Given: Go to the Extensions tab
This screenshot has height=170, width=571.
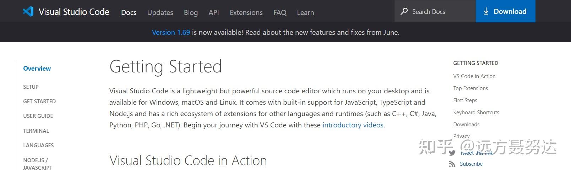Looking at the screenshot, I should coord(246,12).
